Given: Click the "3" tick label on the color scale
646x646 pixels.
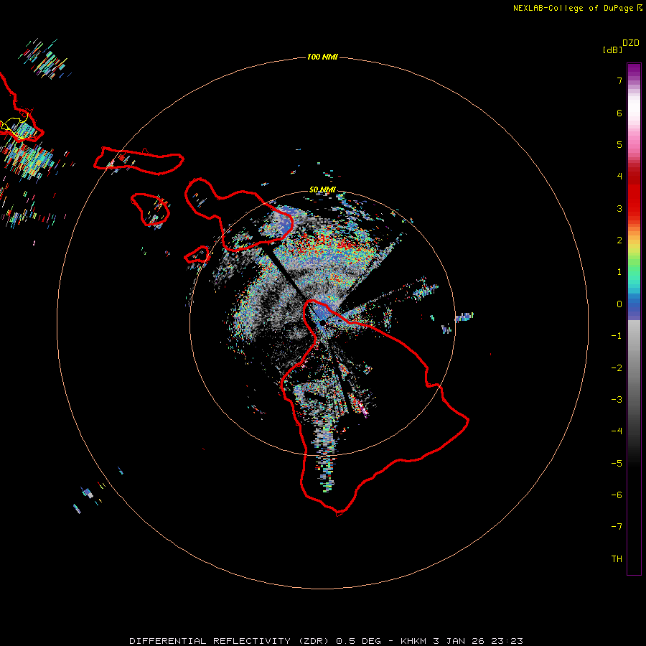Looking at the screenshot, I should click(x=619, y=208).
